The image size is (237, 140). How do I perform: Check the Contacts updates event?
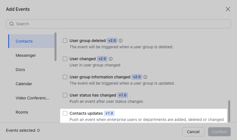tap(65, 113)
